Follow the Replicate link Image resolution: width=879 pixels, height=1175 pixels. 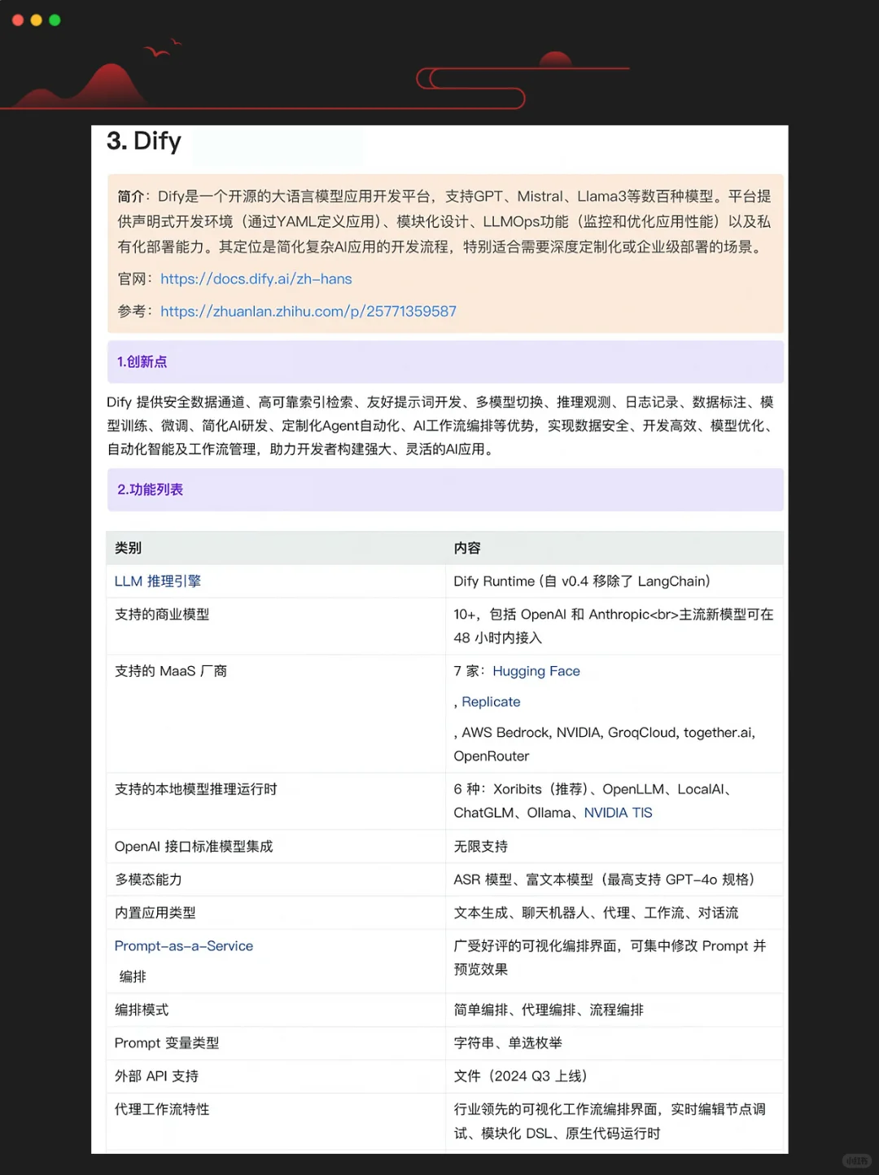[x=491, y=702]
